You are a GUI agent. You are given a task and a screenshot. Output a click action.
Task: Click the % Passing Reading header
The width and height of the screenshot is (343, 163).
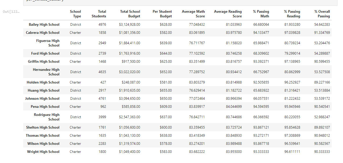(x=292, y=14)
